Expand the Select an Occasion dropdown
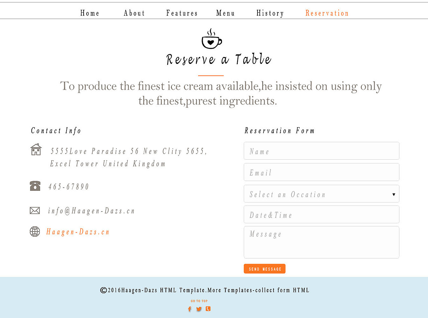The height and width of the screenshot is (318, 428). [321, 194]
